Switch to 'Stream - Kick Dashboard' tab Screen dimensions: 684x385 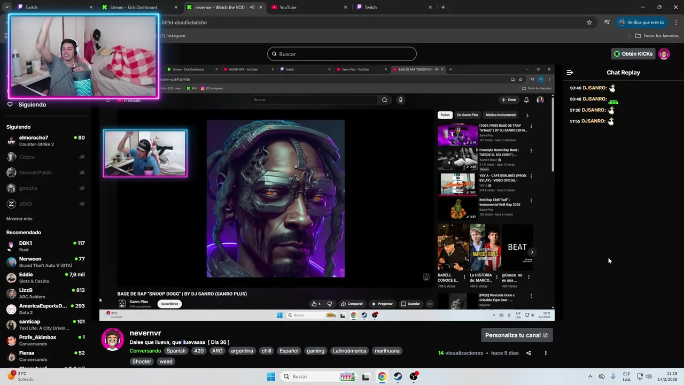(x=140, y=7)
